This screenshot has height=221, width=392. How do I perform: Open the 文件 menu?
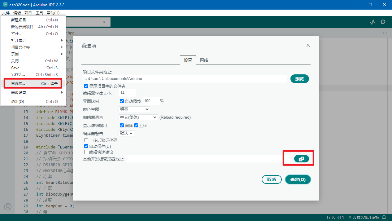coord(6,13)
